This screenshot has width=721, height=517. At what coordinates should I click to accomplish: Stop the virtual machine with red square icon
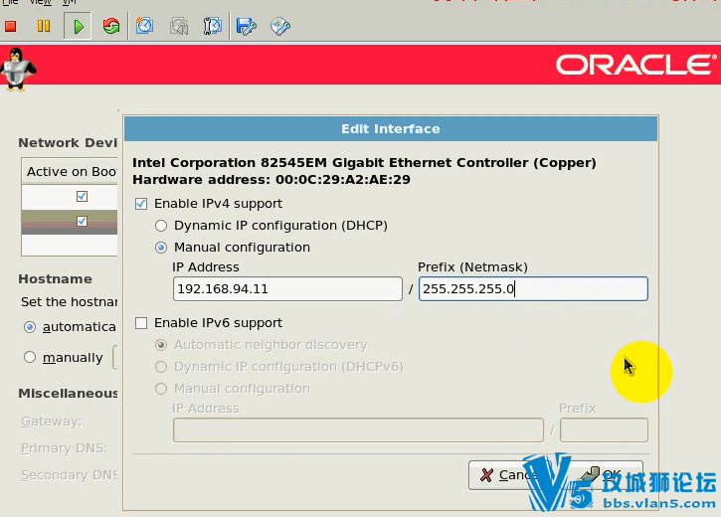[x=11, y=26]
